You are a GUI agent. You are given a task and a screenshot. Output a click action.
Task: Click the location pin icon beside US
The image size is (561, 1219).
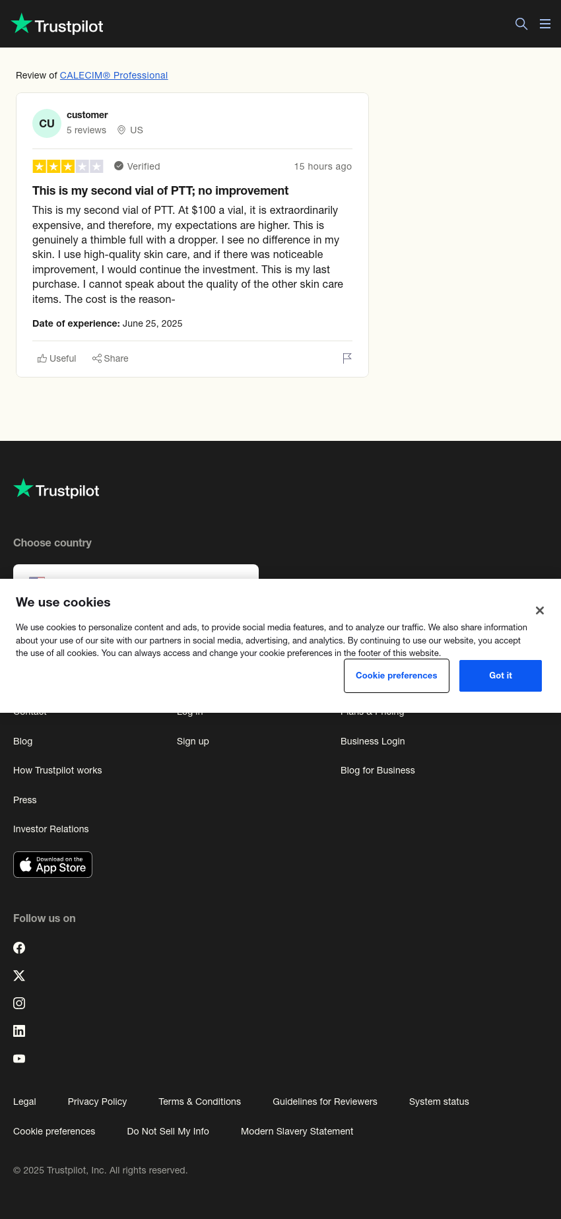[x=121, y=130]
